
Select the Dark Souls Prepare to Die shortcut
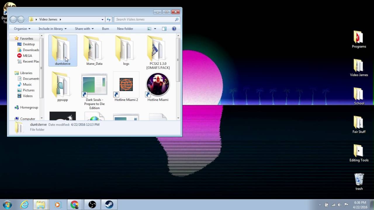click(94, 91)
